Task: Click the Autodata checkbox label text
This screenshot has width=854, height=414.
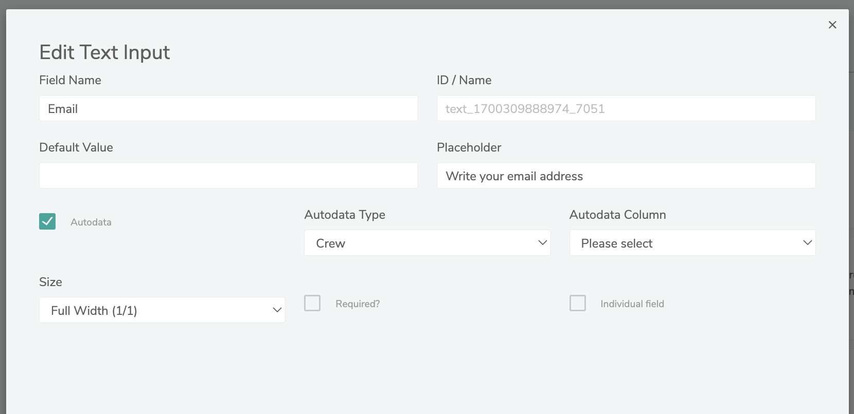Action: coord(91,222)
